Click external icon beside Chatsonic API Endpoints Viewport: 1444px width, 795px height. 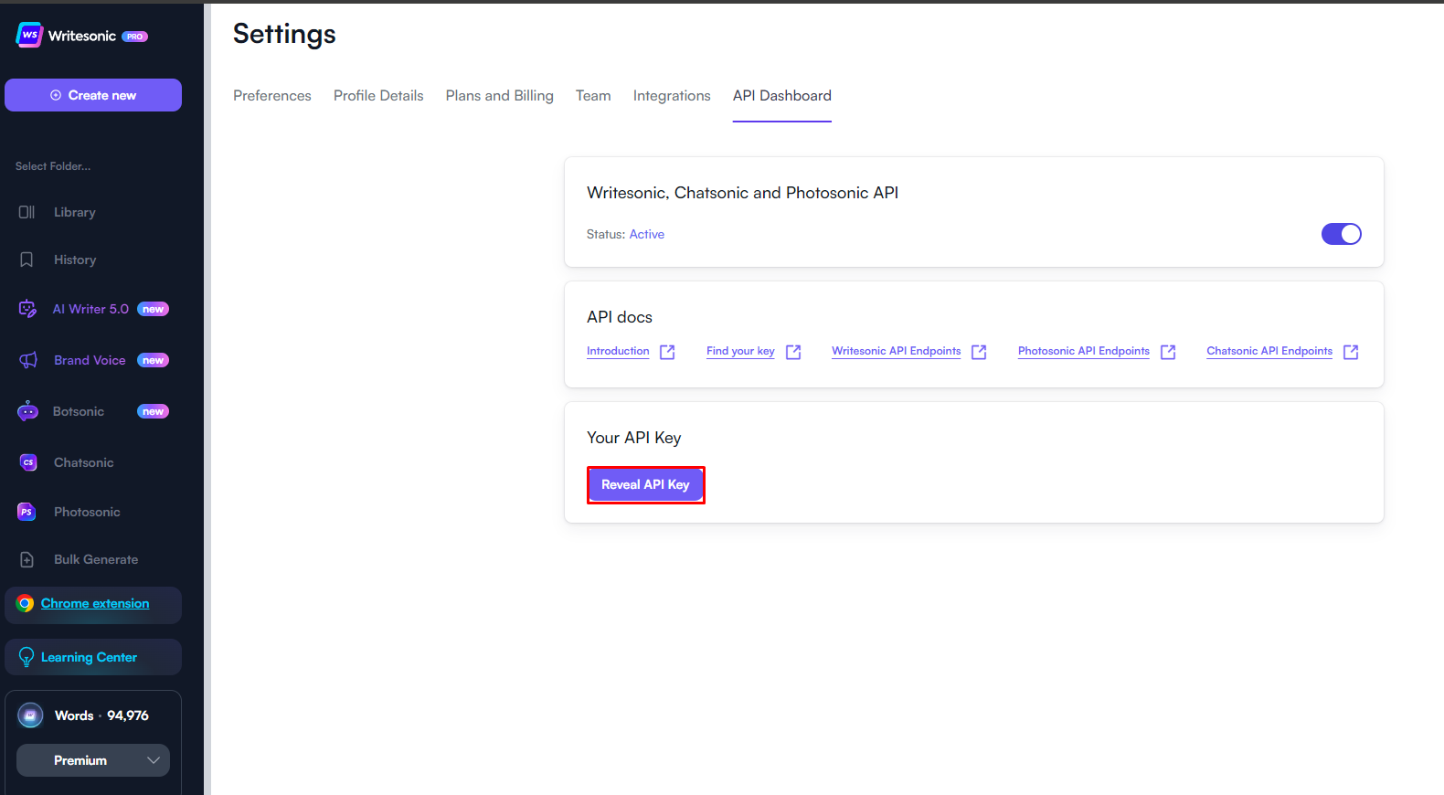[1351, 352]
